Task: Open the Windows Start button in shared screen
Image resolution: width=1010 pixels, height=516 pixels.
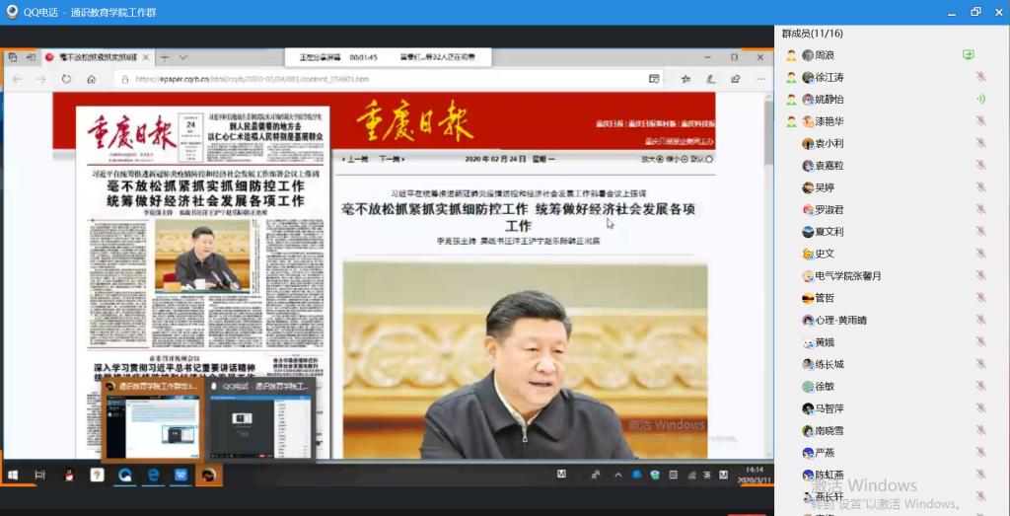Action: 12,476
